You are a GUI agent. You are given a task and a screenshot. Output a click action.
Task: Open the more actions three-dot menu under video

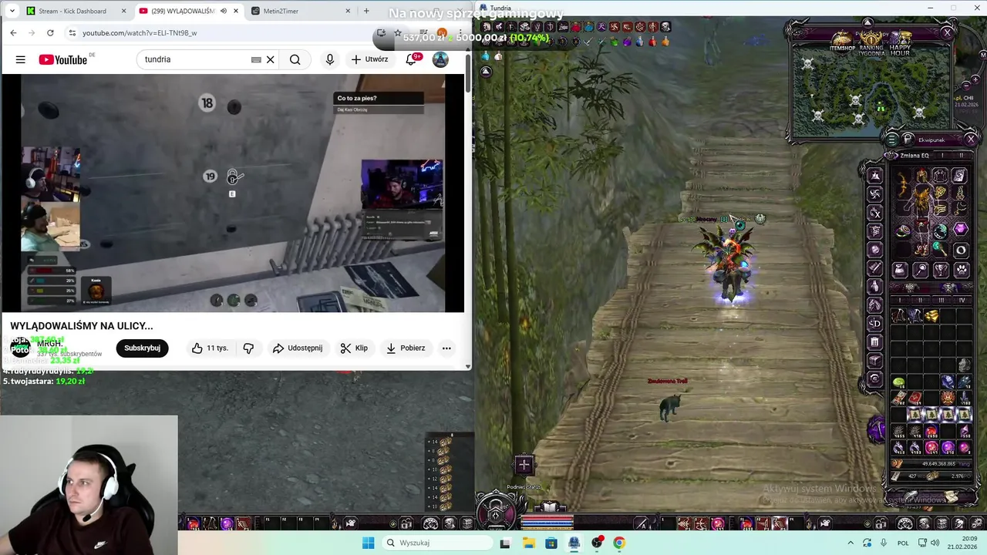tap(446, 348)
